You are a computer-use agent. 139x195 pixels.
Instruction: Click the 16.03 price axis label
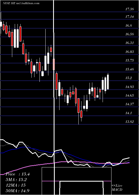(x=130, y=52)
